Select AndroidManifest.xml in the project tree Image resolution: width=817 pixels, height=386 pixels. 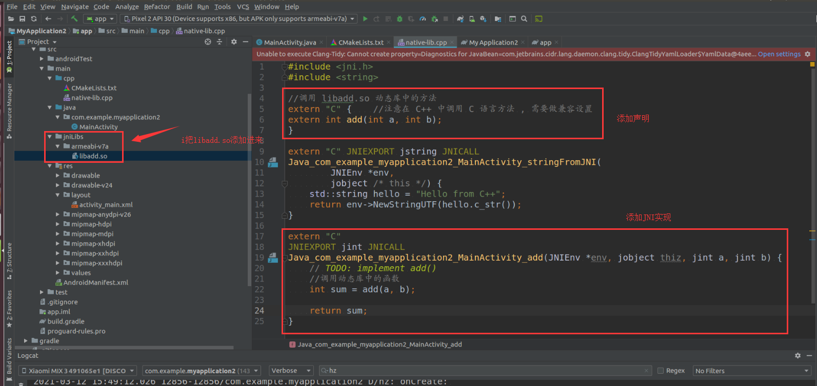[x=92, y=283]
